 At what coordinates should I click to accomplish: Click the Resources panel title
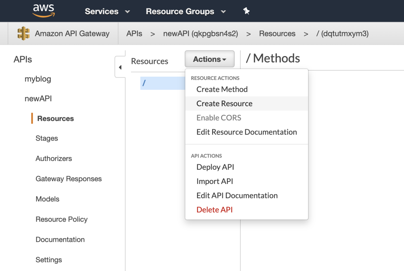point(149,61)
